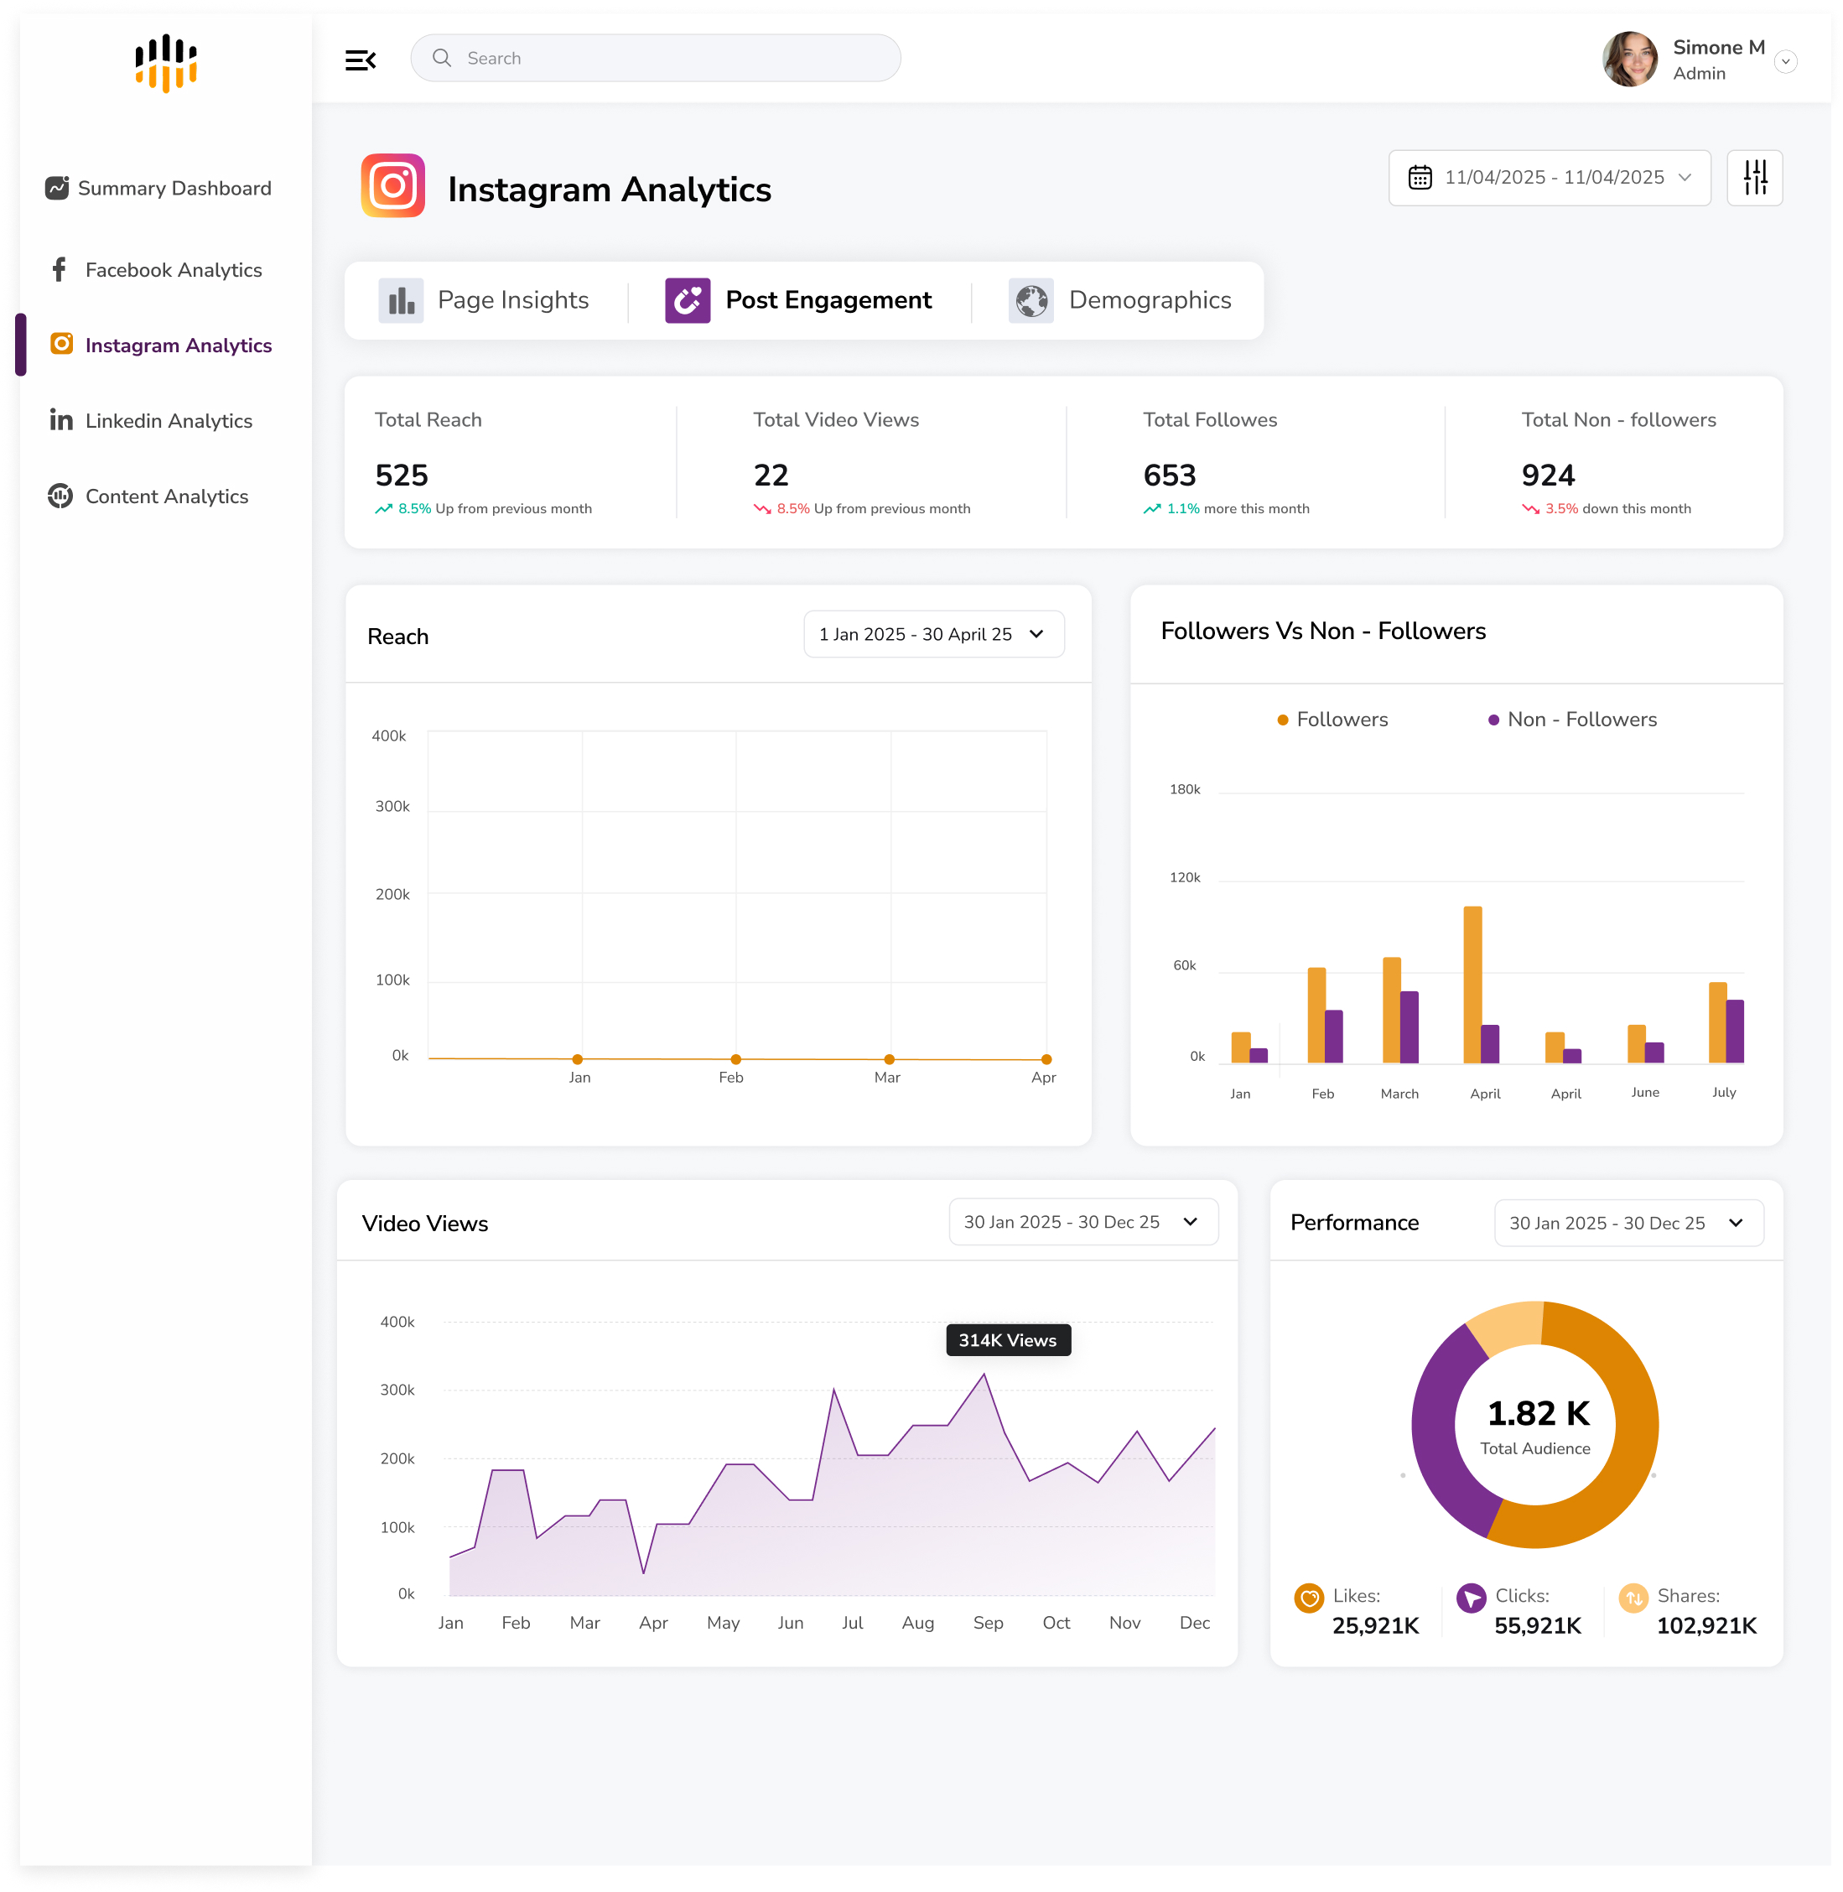The height and width of the screenshot is (1892, 1843).
Task: Click the Total Reach value 525
Action: pos(401,476)
